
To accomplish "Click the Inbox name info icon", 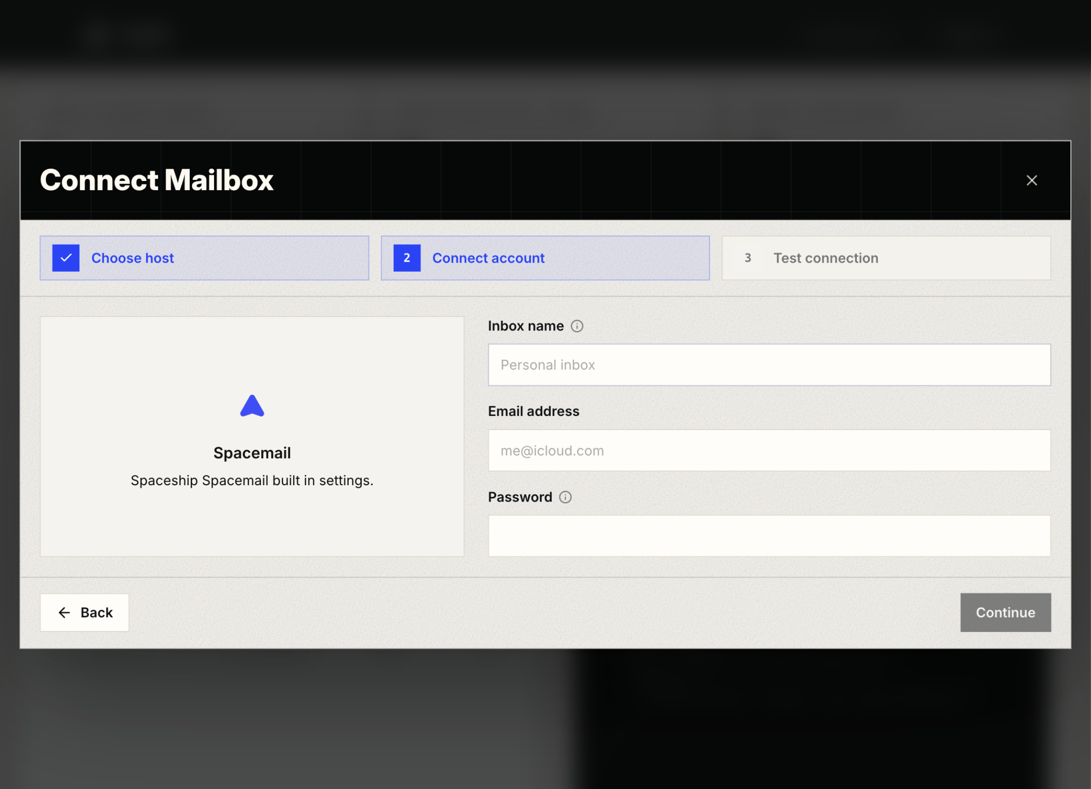I will tap(577, 326).
